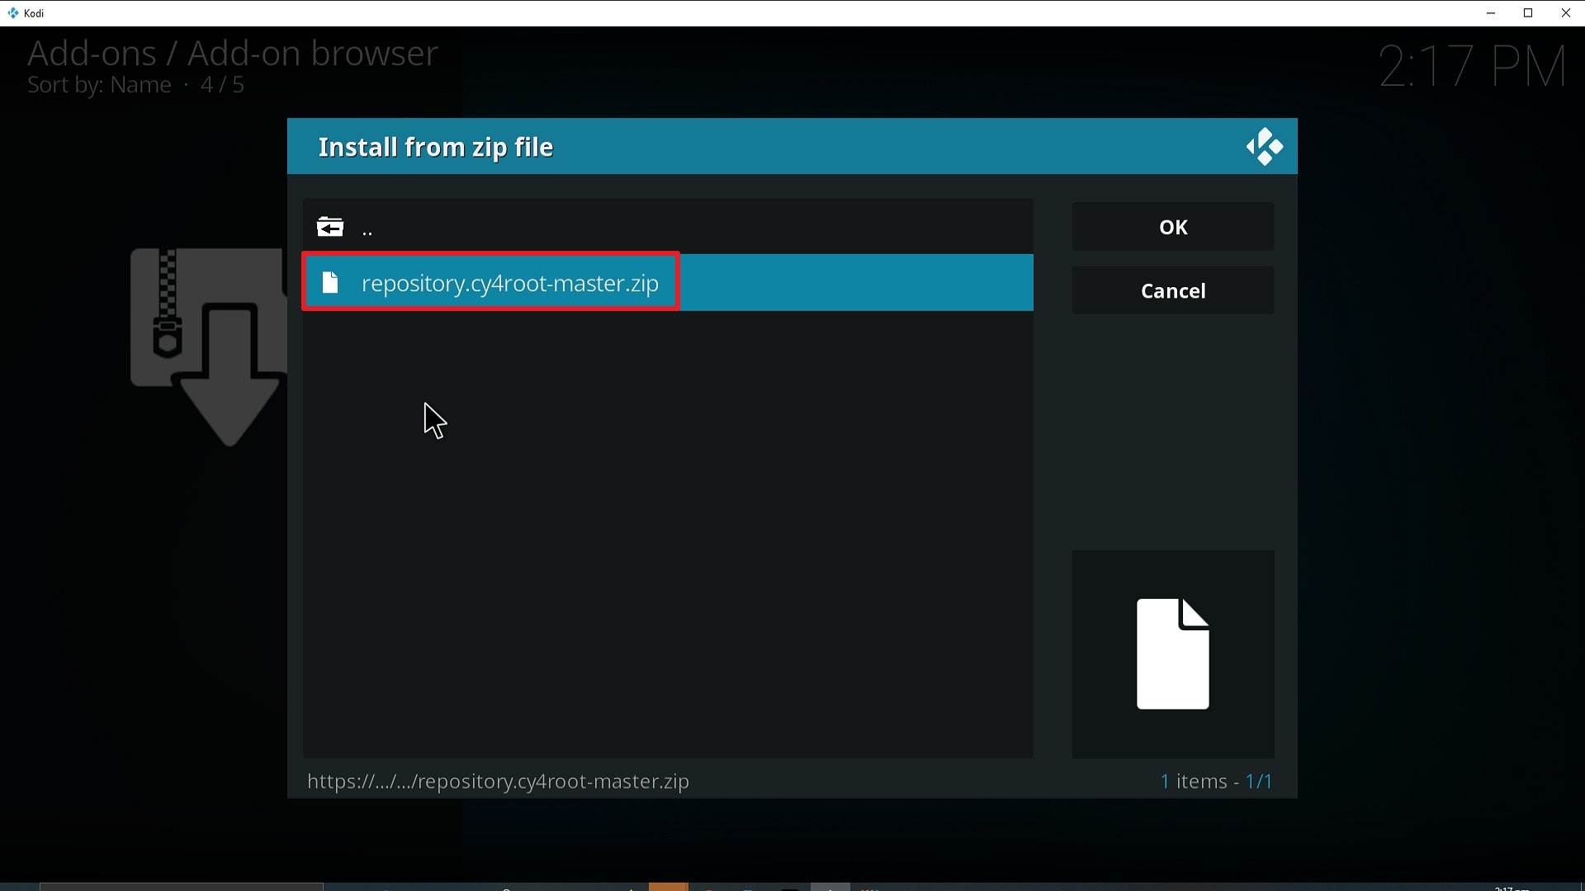Maximize the Kodi window
Viewport: 1585px width, 891px height.
1530,13
